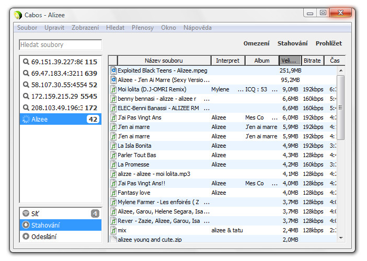Click the music icon for benny bennasi - alizze
This screenshot has height=261, width=367.
tap(113, 99)
